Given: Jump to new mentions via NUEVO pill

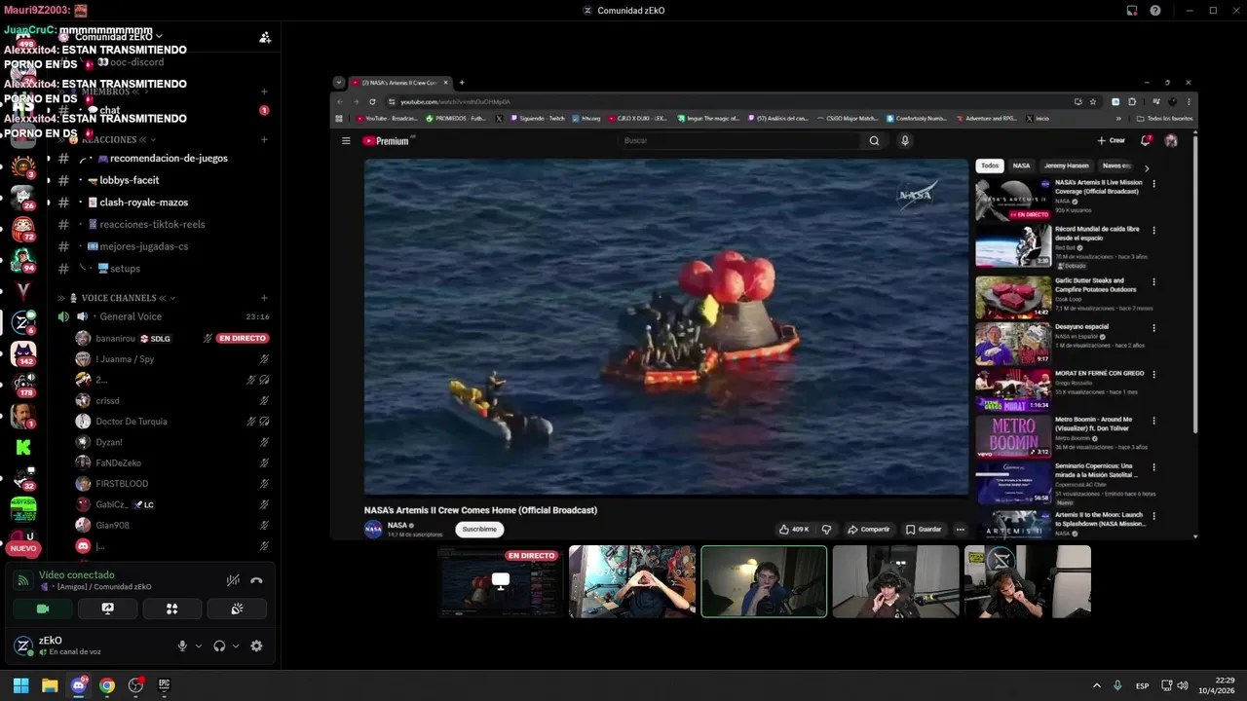Looking at the screenshot, I should coord(23,548).
